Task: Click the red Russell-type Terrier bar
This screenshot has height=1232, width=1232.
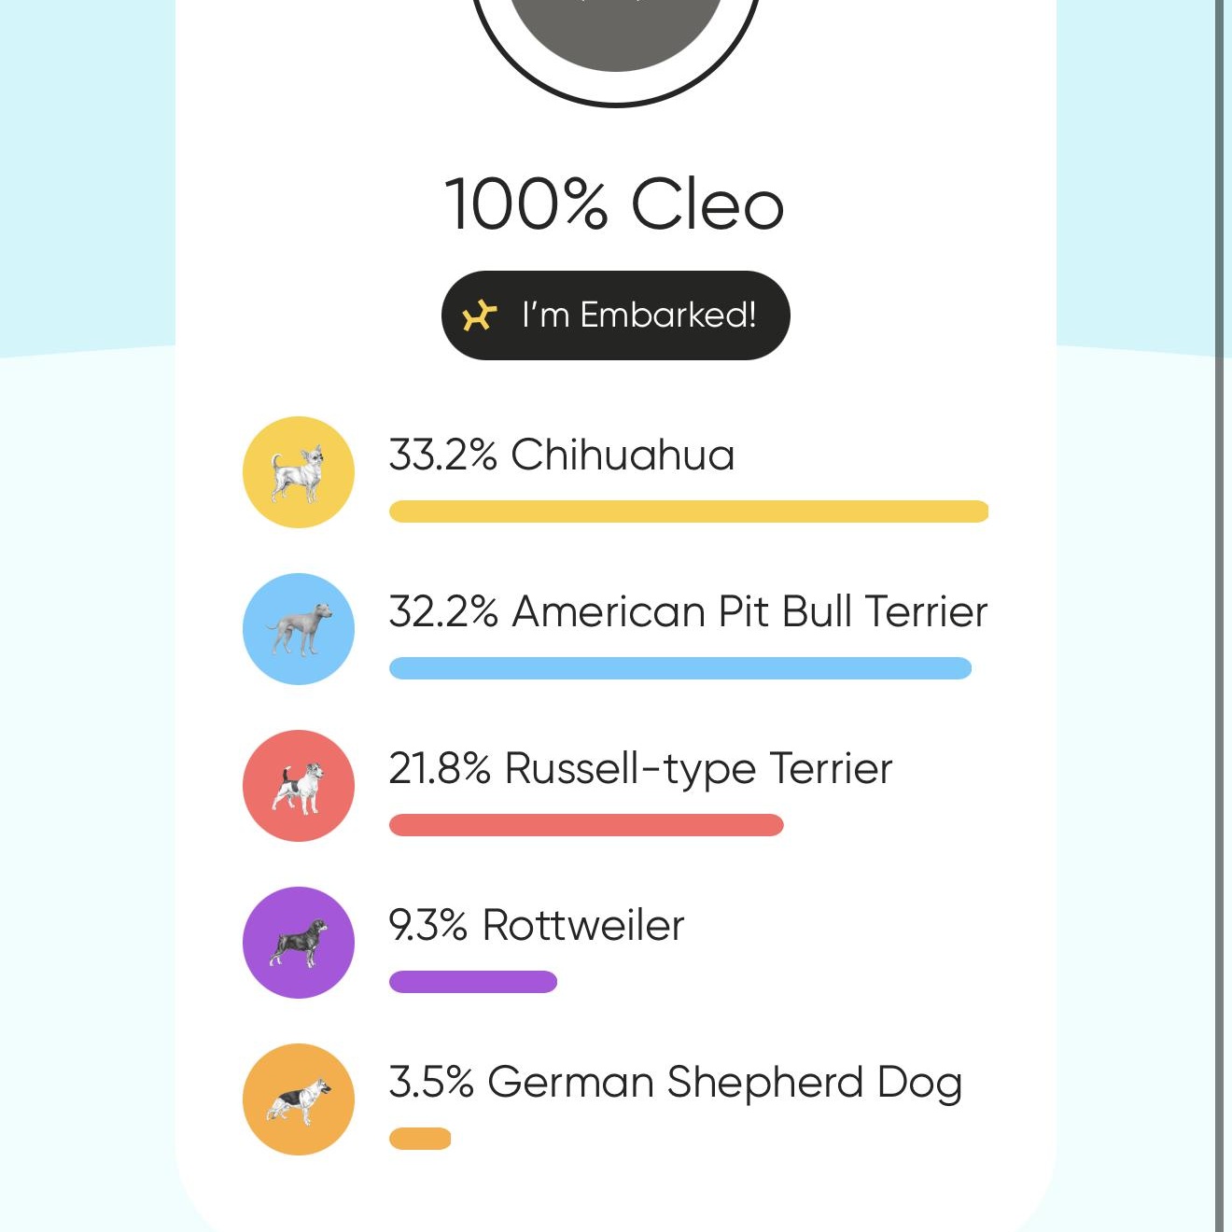Action: 586,825
